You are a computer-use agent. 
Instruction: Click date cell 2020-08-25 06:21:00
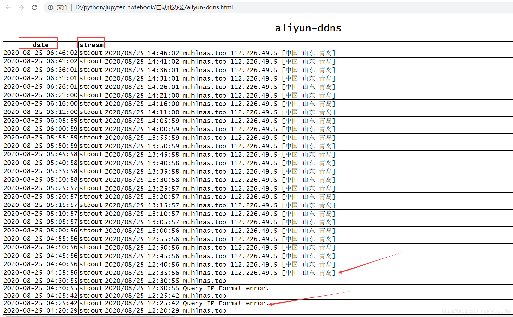[x=41, y=95]
